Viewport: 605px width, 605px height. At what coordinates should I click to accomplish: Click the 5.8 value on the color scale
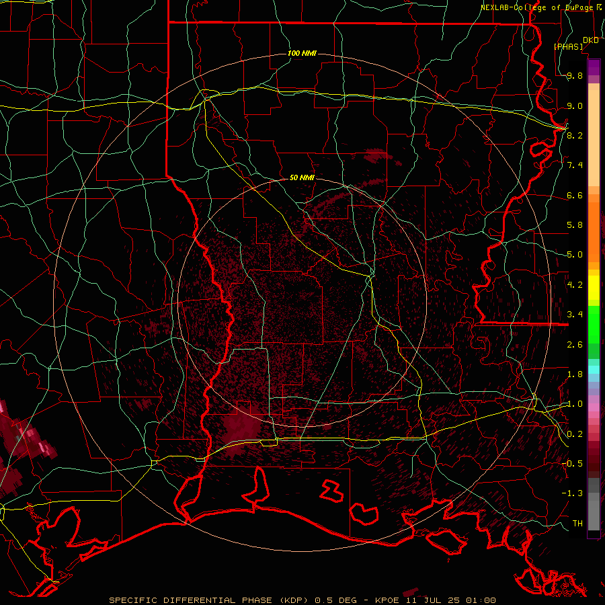point(575,225)
